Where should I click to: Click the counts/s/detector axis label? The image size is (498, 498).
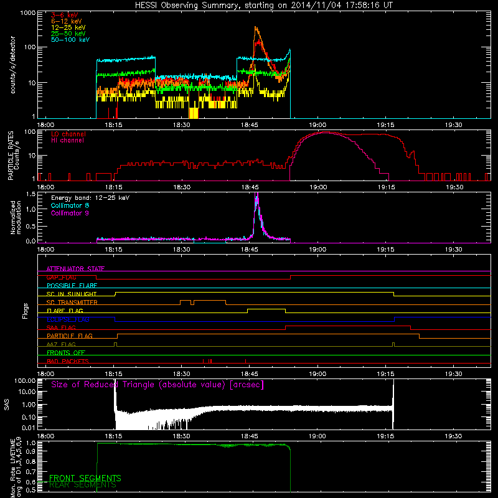13,65
